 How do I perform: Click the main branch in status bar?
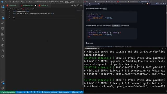click(x=19, y=92)
